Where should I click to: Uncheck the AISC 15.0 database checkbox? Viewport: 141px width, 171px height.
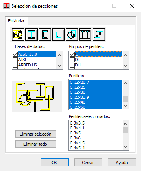pos(15,54)
